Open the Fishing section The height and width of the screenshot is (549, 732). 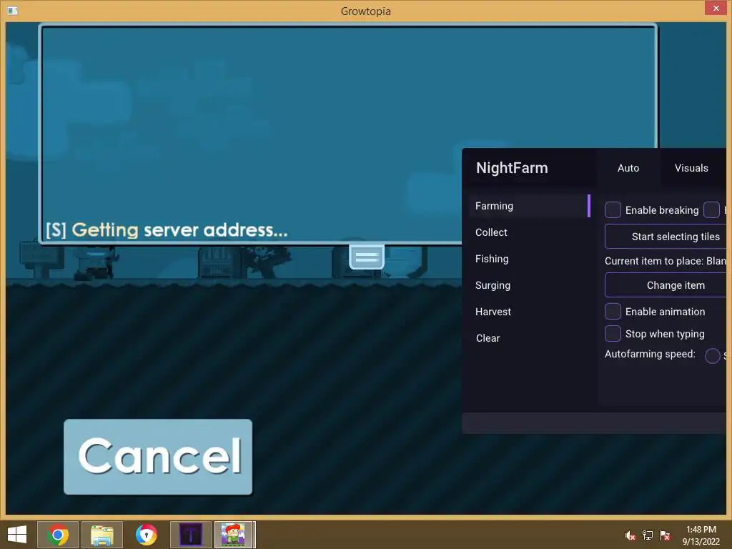click(492, 259)
